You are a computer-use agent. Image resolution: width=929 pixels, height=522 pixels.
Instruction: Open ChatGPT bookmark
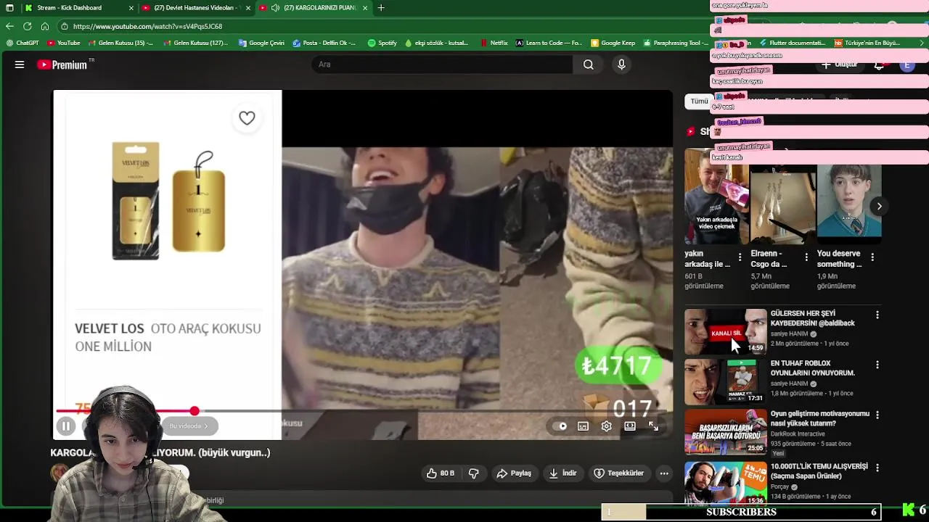(x=22, y=43)
